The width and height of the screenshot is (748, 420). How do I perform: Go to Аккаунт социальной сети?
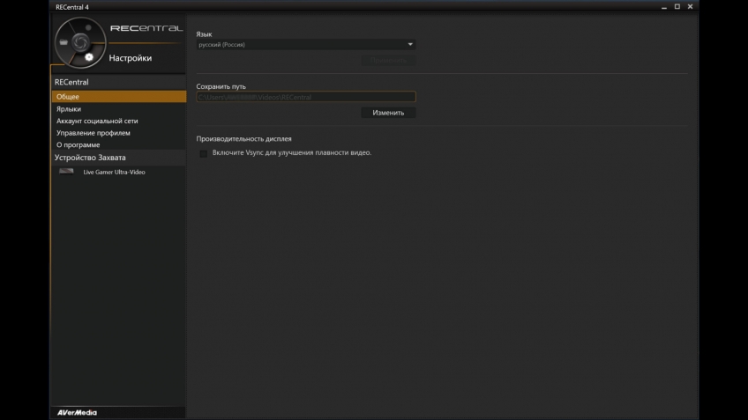[97, 121]
